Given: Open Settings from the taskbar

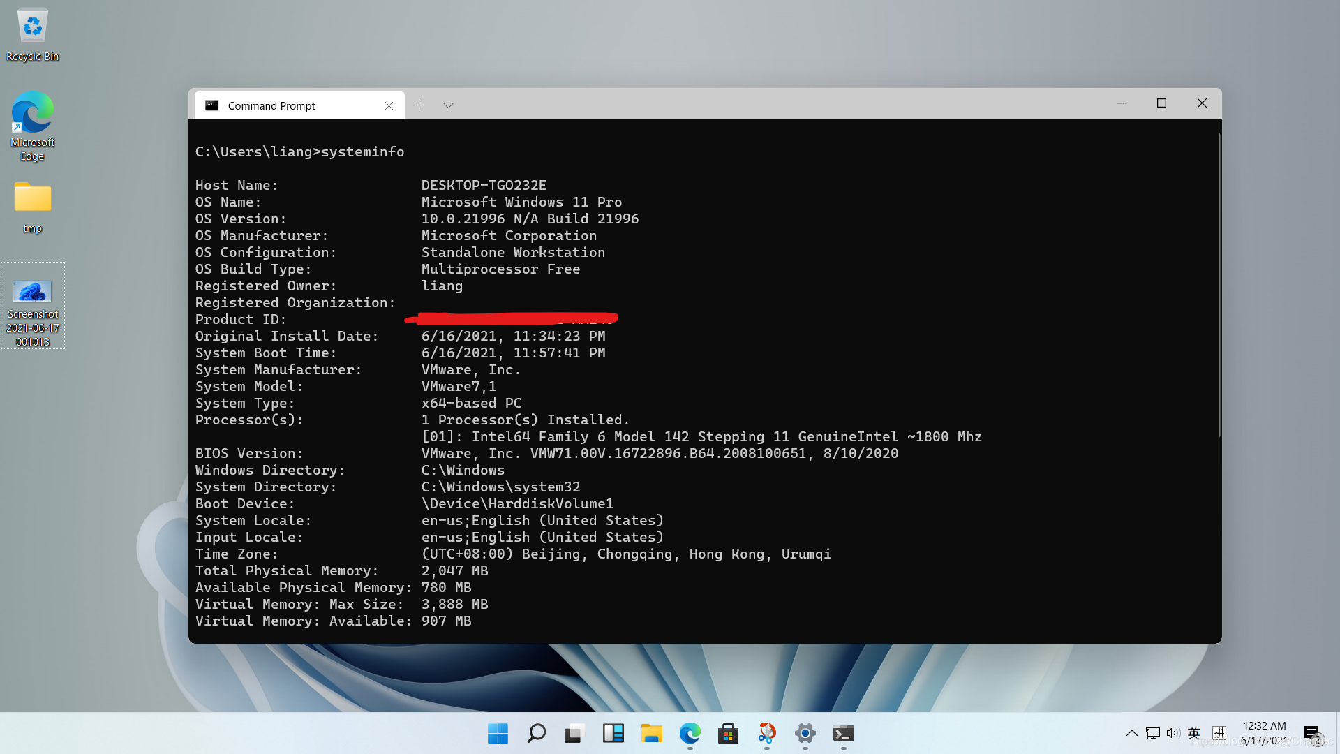Looking at the screenshot, I should point(805,734).
